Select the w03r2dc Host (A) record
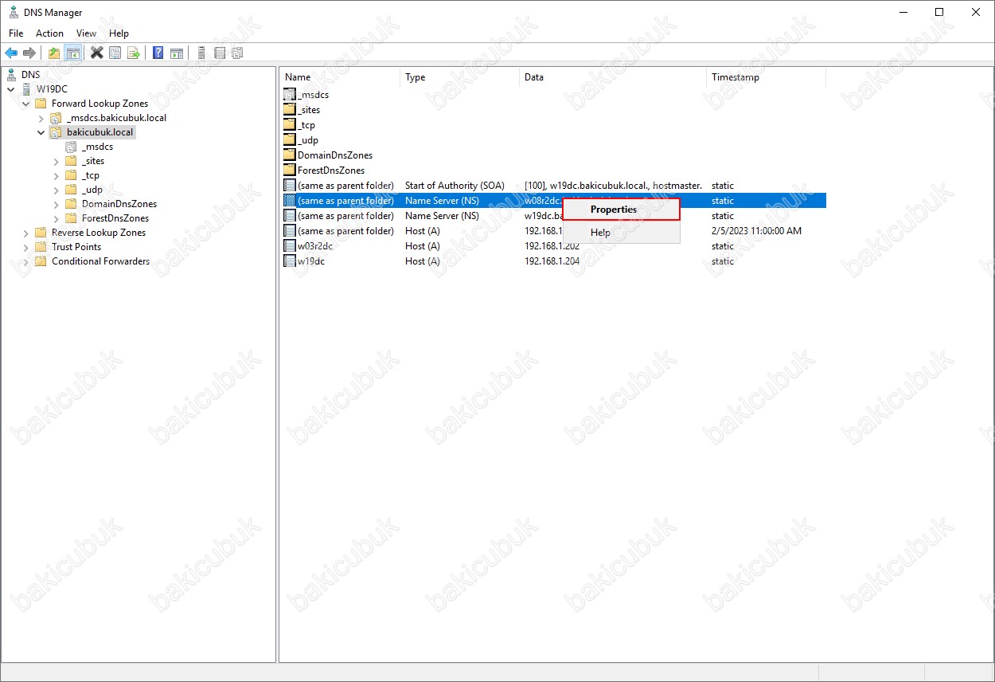 click(314, 246)
